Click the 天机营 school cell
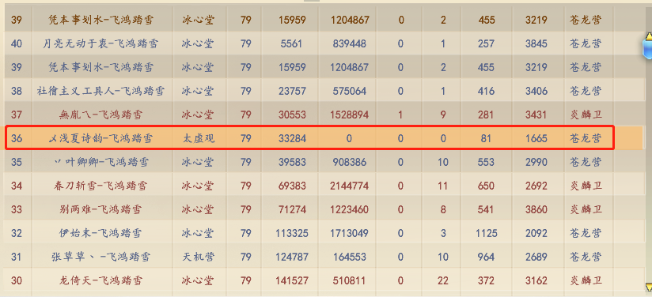The height and width of the screenshot is (297, 652). click(x=199, y=257)
